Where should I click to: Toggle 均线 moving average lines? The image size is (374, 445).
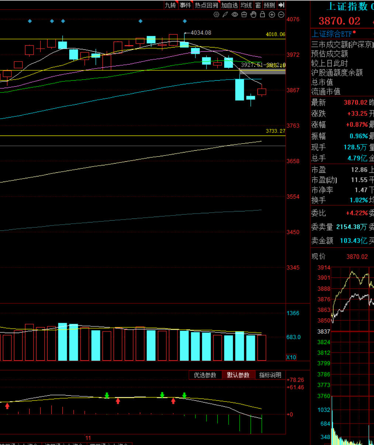pos(246,5)
